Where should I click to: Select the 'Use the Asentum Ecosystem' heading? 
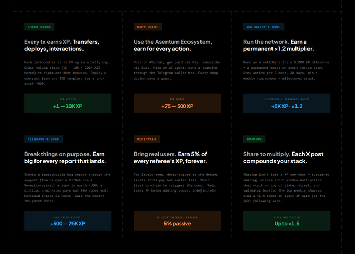click(173, 45)
